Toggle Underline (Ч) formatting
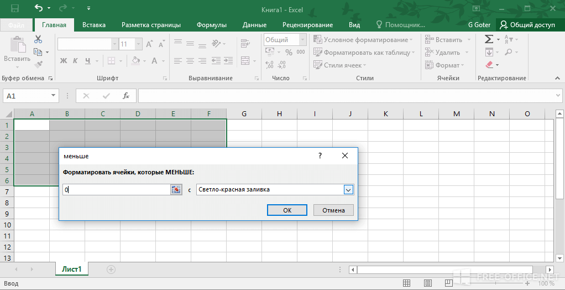 click(x=87, y=60)
